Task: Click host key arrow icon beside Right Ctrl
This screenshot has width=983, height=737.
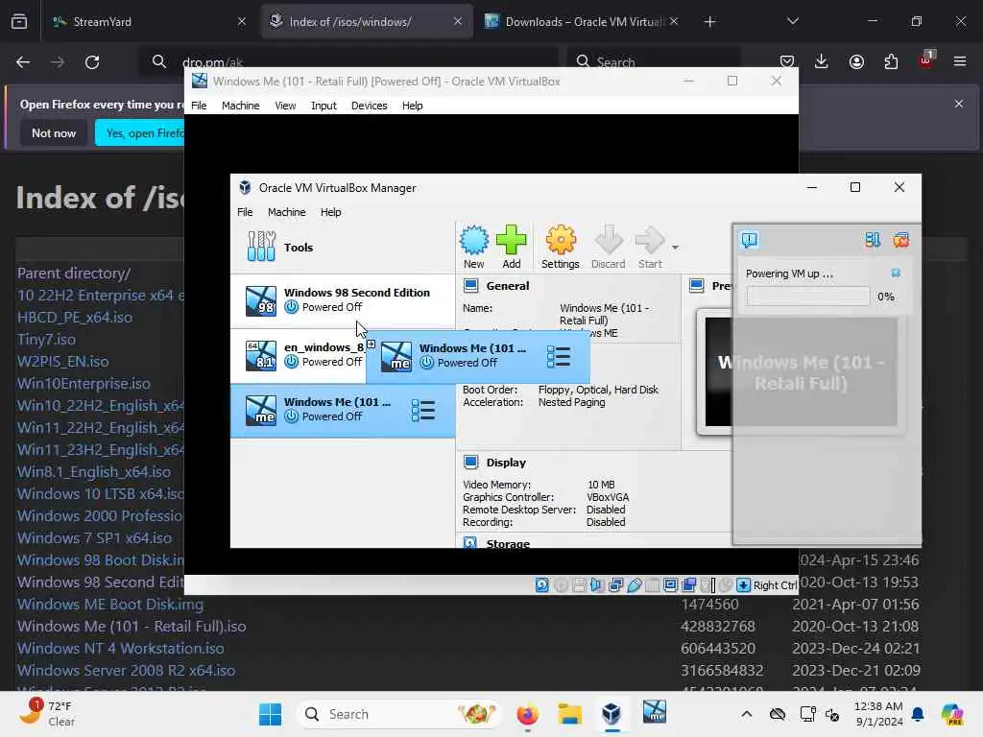Action: coord(744,585)
